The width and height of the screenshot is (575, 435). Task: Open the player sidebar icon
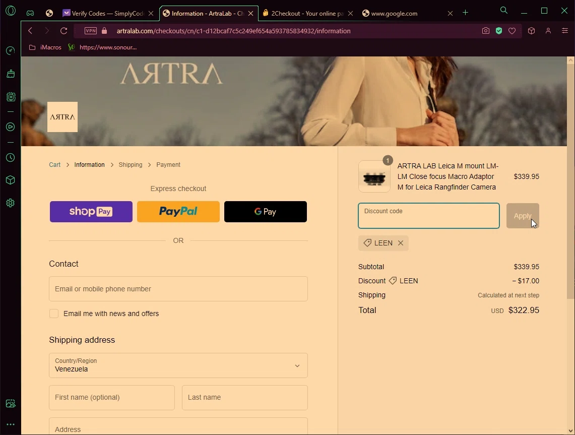coord(11,127)
